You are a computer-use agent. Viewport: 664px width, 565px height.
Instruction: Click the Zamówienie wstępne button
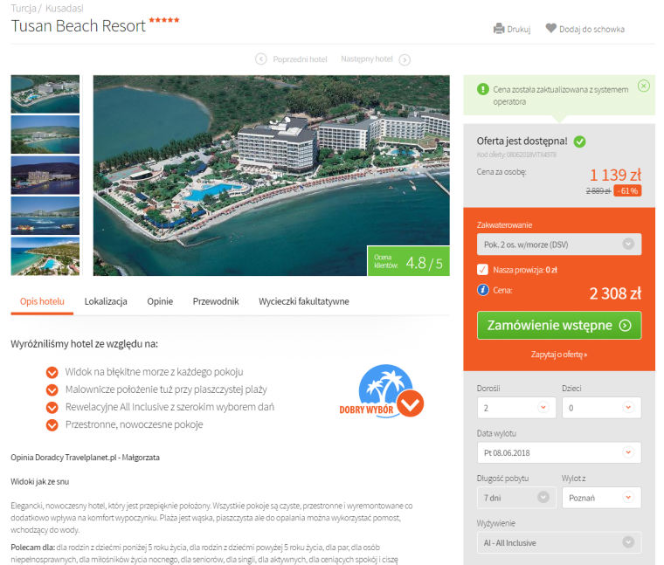[559, 325]
